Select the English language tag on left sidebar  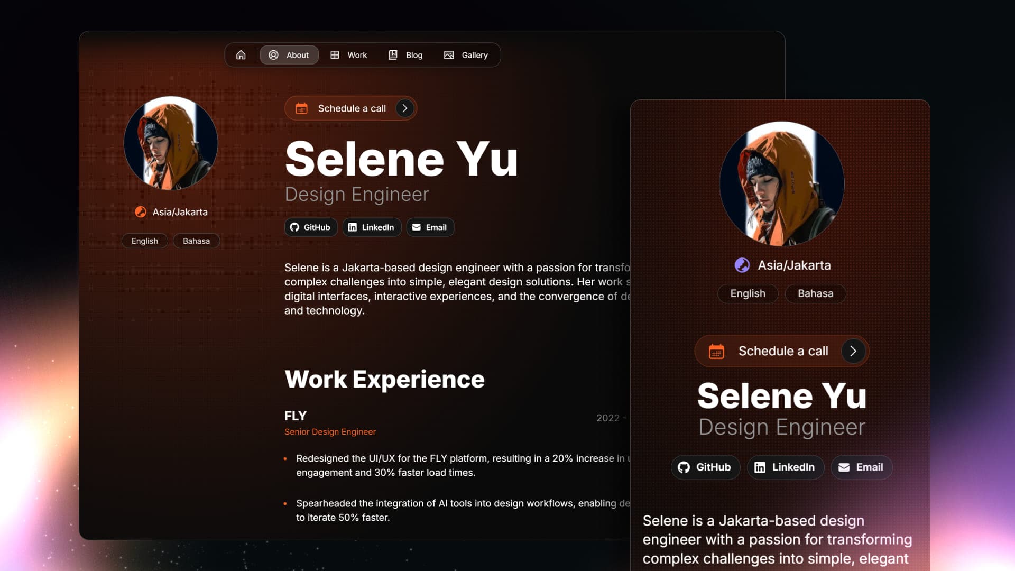point(144,241)
